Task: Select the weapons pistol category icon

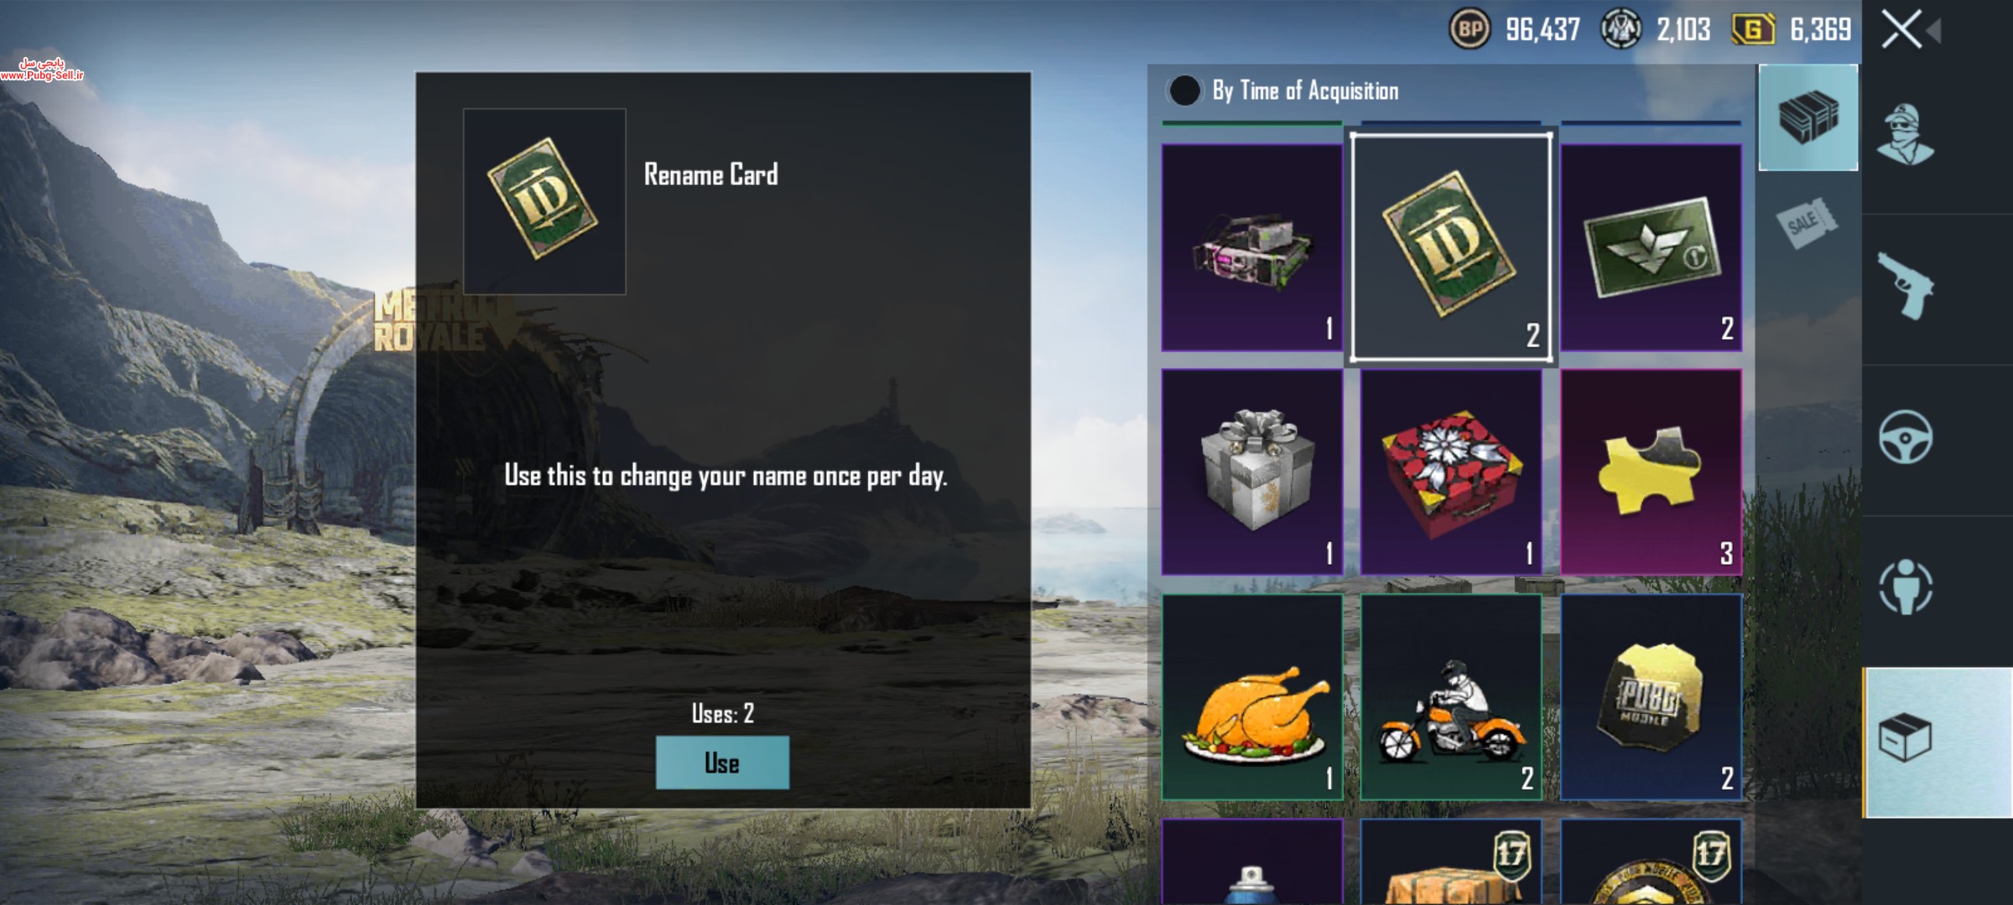Action: [1906, 287]
